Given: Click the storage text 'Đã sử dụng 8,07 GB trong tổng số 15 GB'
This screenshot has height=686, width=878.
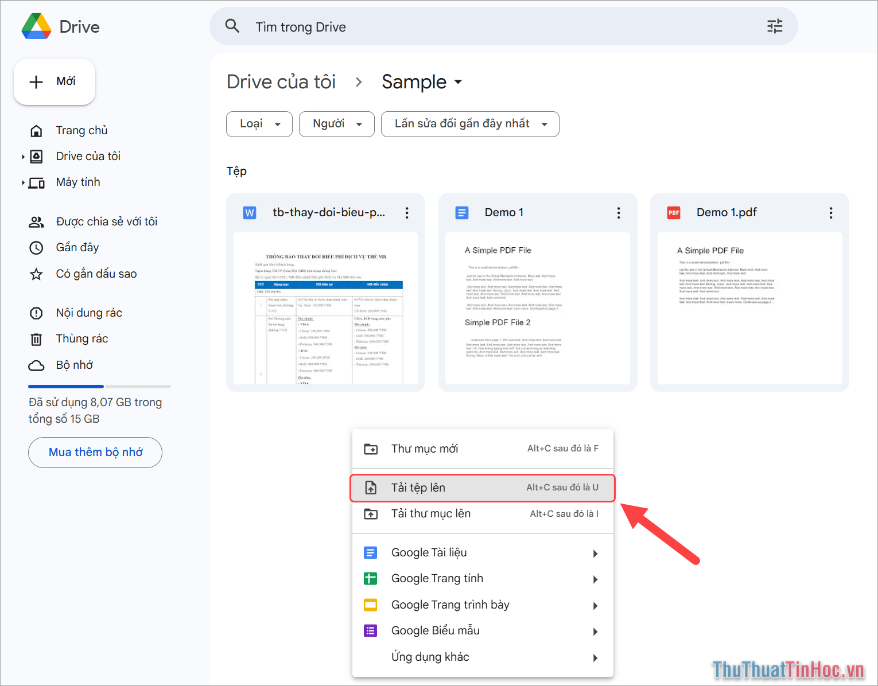Looking at the screenshot, I should [95, 411].
